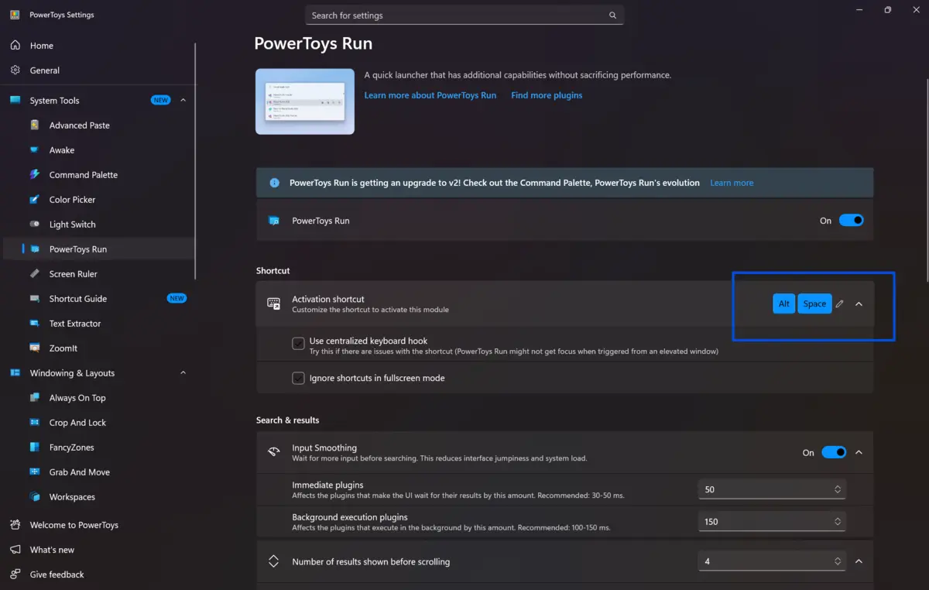Open Screen Ruler settings
The image size is (929, 590).
click(x=73, y=274)
